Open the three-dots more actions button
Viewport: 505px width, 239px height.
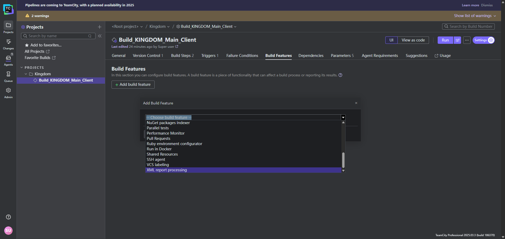[467, 40]
